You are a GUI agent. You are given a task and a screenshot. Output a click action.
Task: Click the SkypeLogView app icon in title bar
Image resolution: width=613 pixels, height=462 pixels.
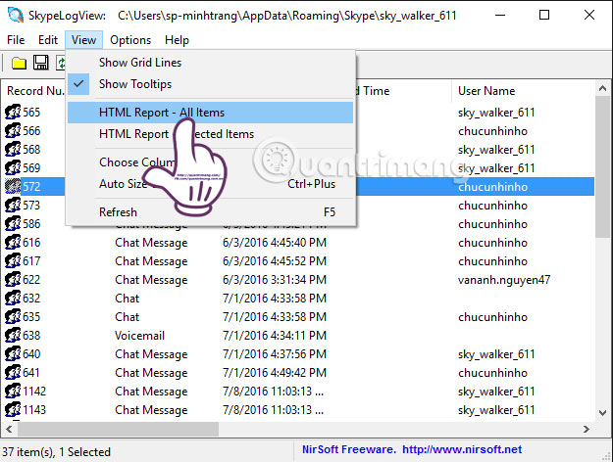[x=16, y=15]
